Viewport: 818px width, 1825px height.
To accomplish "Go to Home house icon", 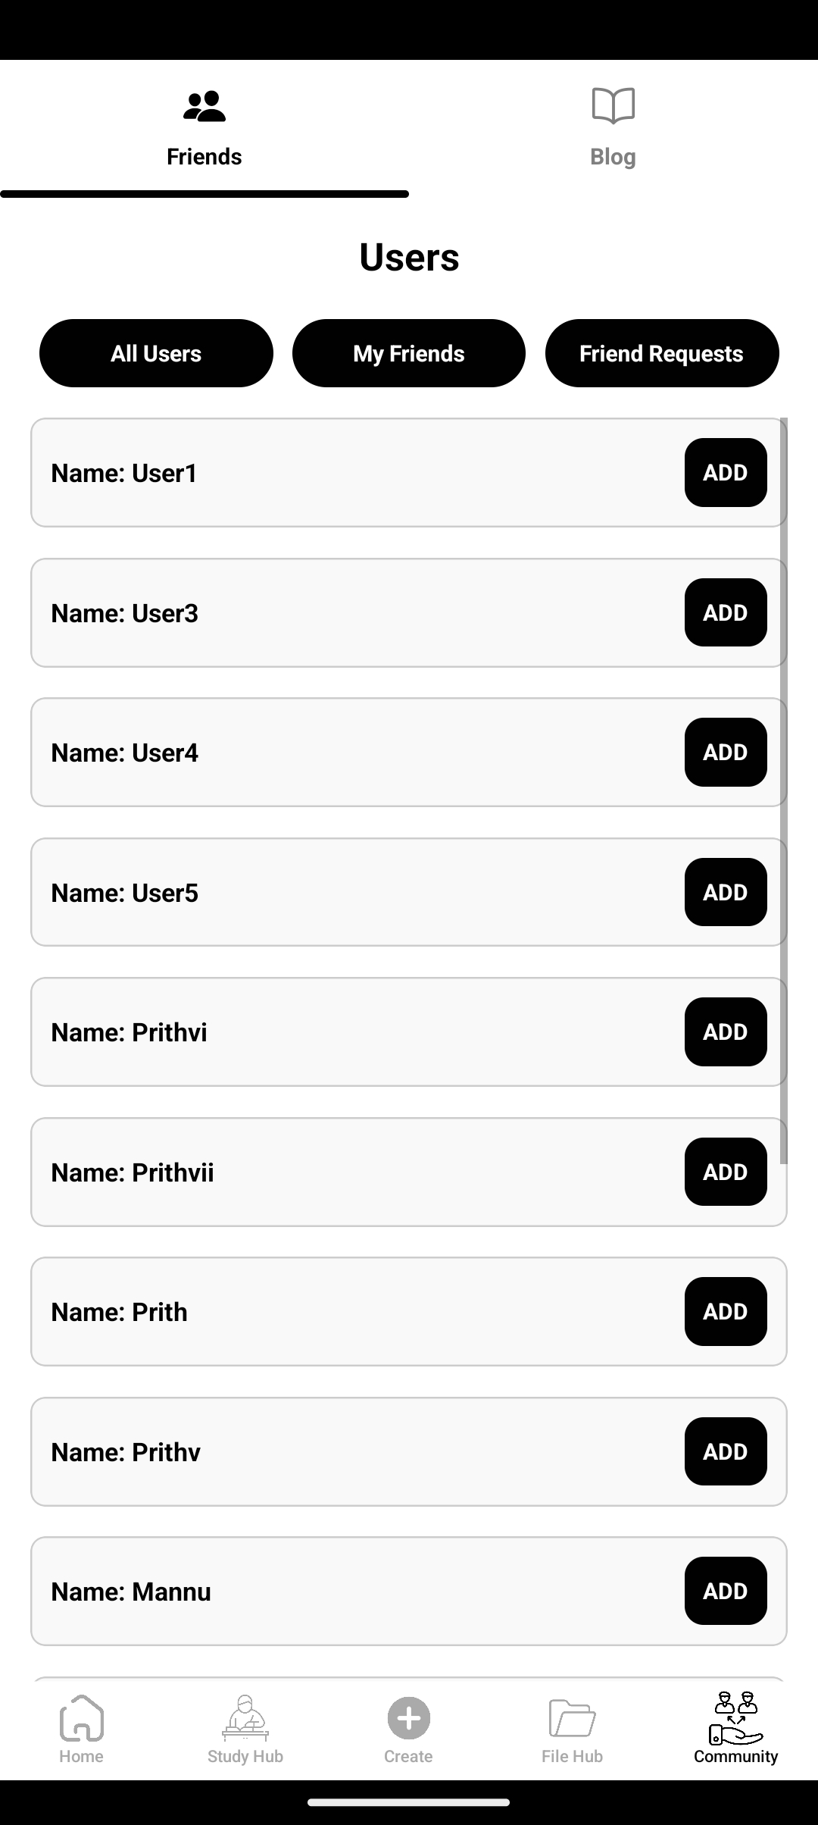I will click(x=82, y=1717).
